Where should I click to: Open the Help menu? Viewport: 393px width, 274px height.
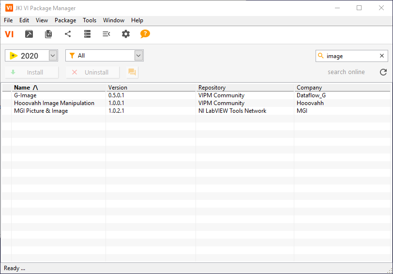click(x=137, y=20)
